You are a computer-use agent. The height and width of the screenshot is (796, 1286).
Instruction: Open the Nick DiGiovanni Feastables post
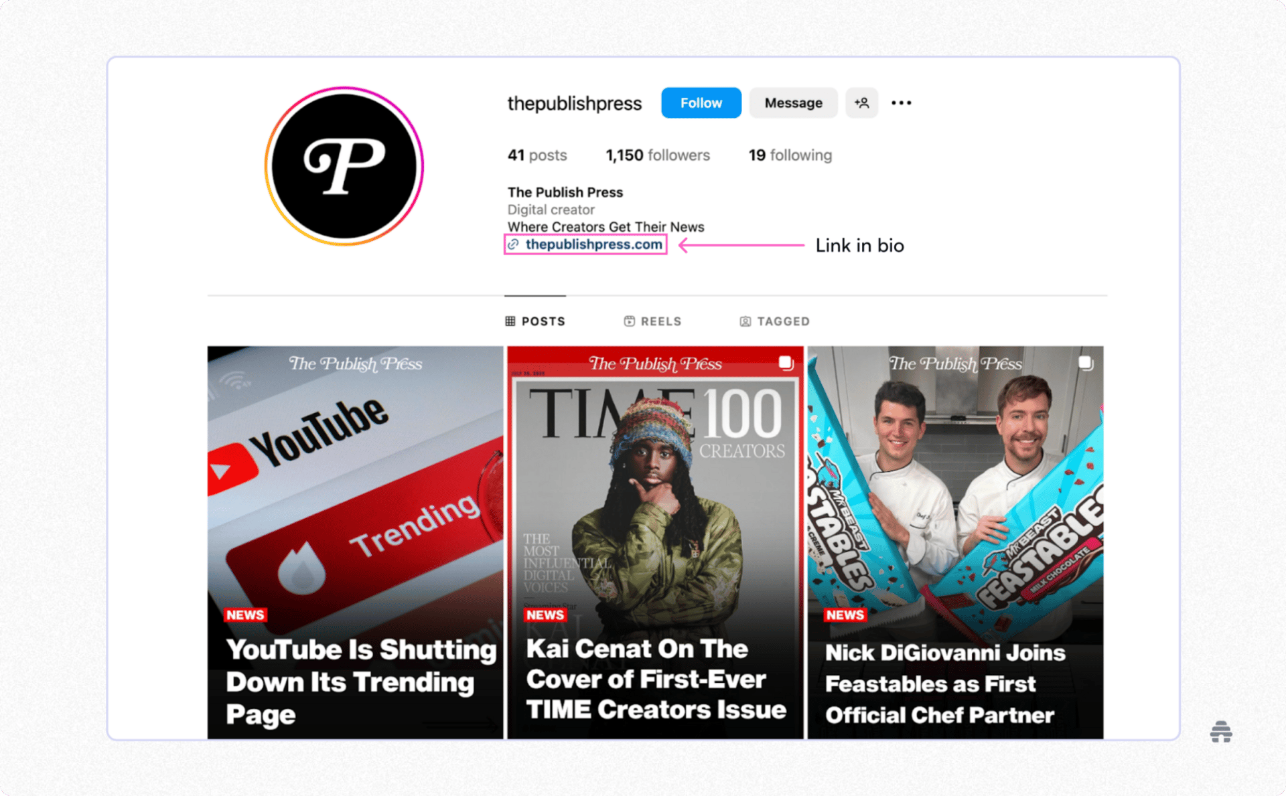pos(955,542)
